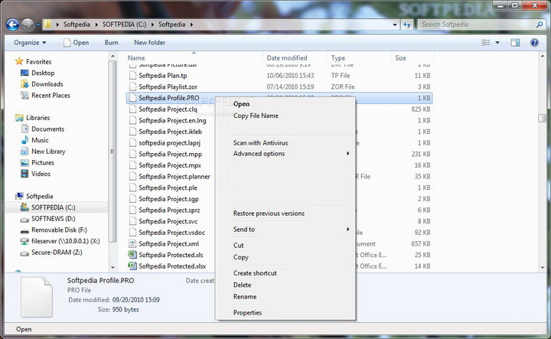
Task: Click the folder icon in address bar
Action: pos(47,24)
